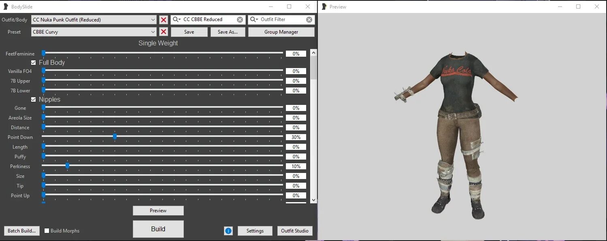Screen dimensions: 607x241
Task: Click the Nuka Punk outfit model in Preview
Action: 456,136
